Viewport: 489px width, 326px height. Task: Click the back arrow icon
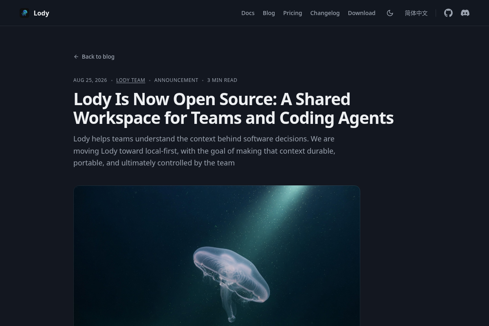click(x=76, y=57)
